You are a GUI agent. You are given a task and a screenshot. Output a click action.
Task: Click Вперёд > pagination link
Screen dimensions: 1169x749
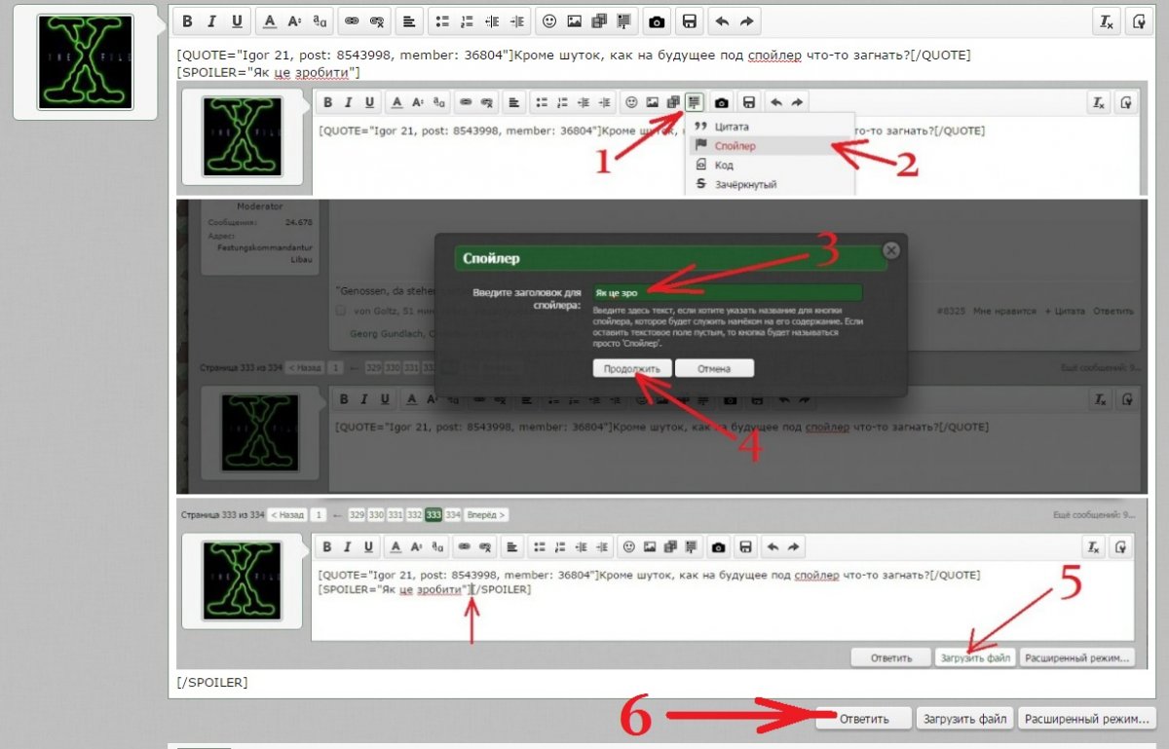[x=485, y=514]
